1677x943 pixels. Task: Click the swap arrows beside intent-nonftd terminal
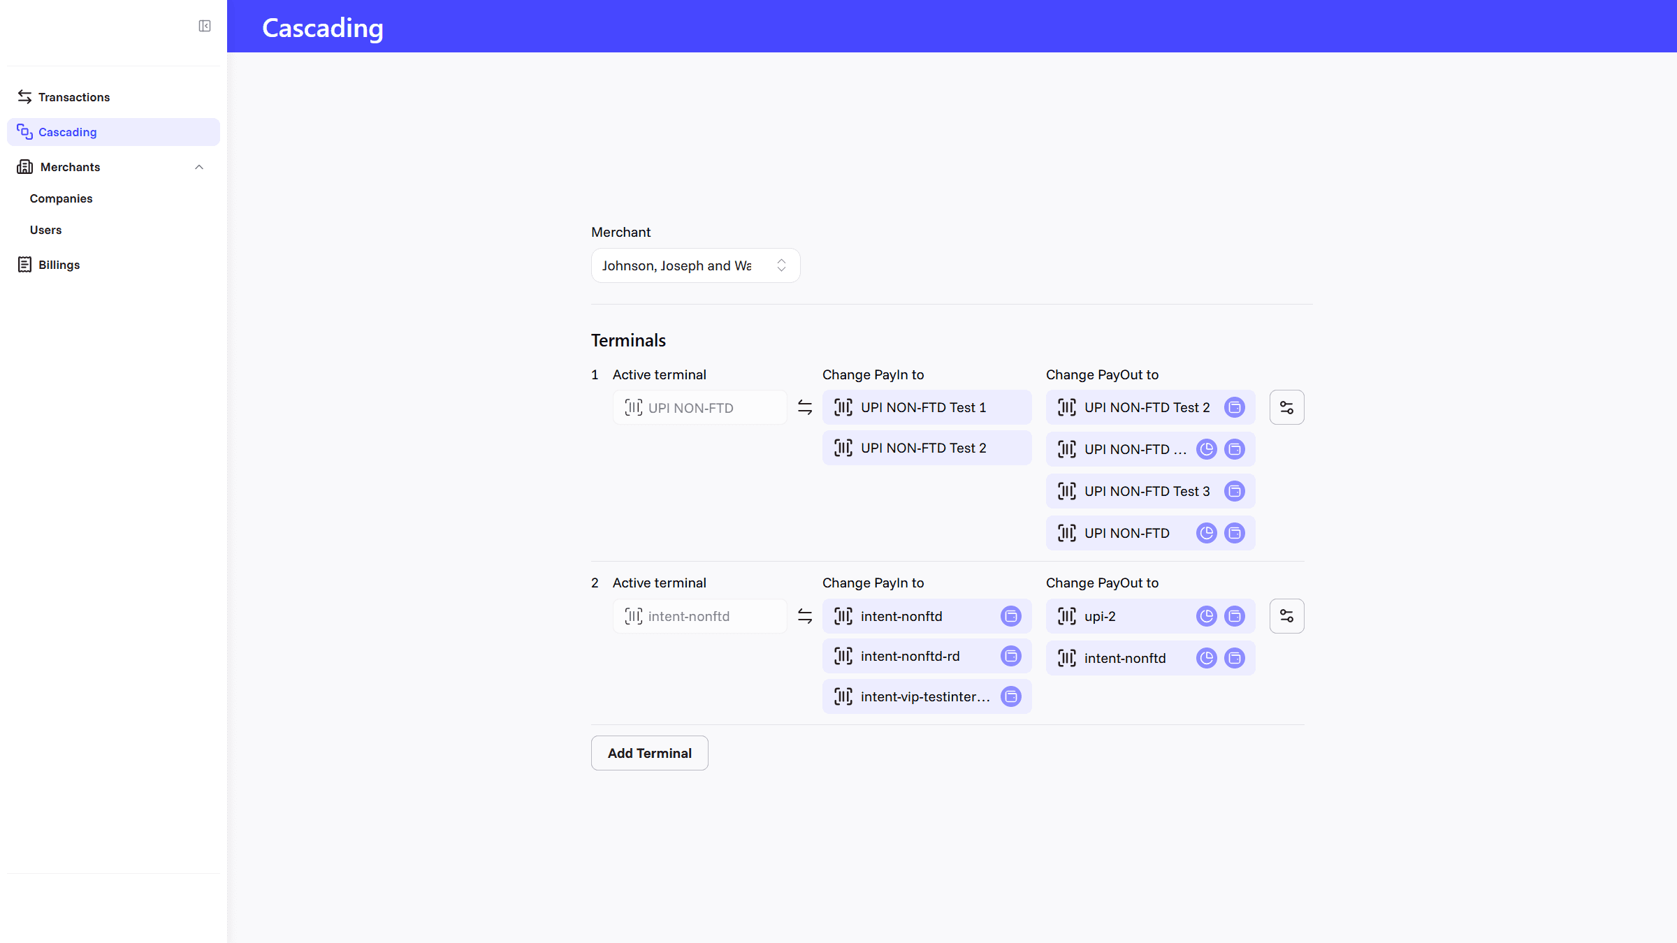point(805,616)
